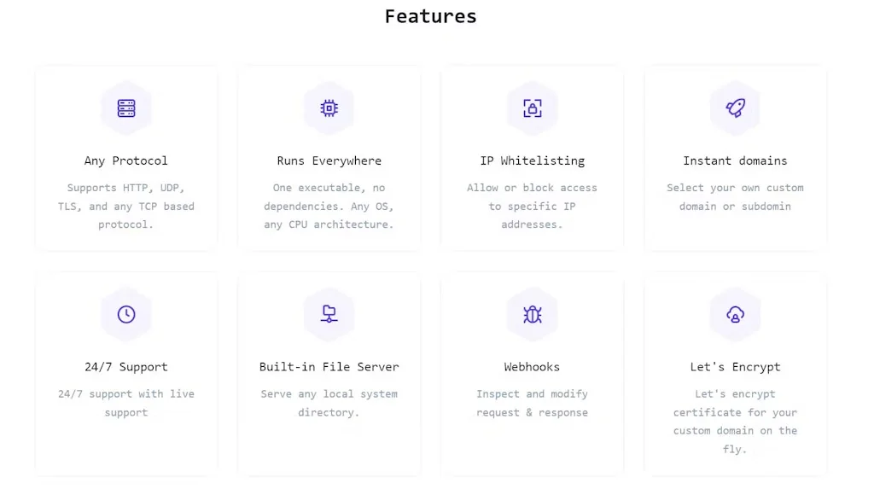Click the Instant domains title

(735, 160)
